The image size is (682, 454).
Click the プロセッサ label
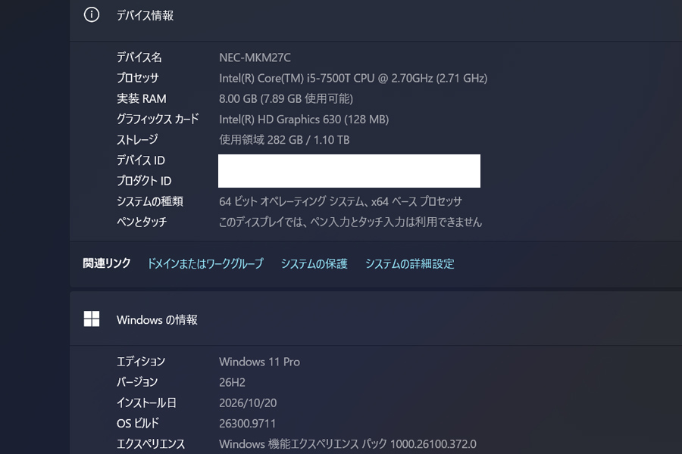tap(137, 78)
